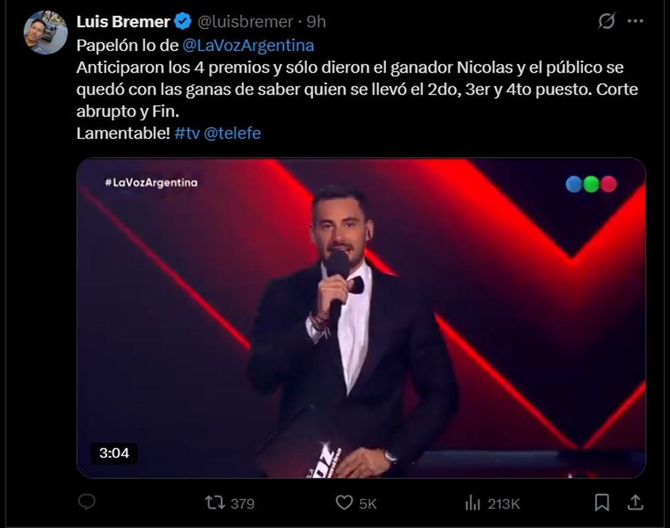This screenshot has width=670, height=528.
Task: Open the Luis Bremer display name
Action: 123,21
